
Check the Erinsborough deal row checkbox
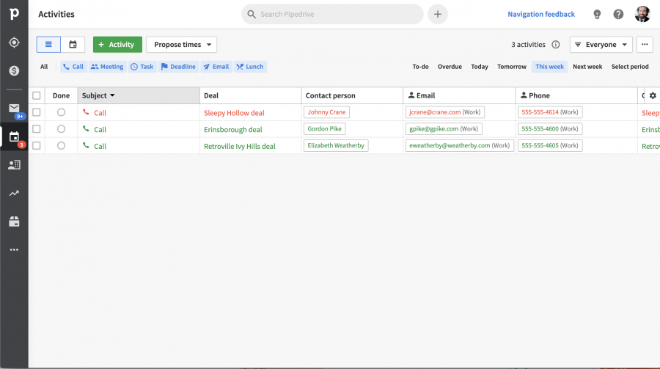[37, 129]
